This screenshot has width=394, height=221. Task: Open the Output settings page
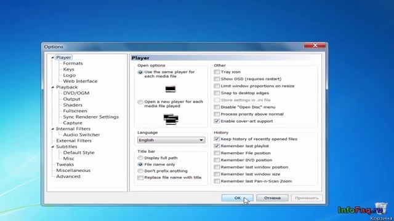(71, 99)
